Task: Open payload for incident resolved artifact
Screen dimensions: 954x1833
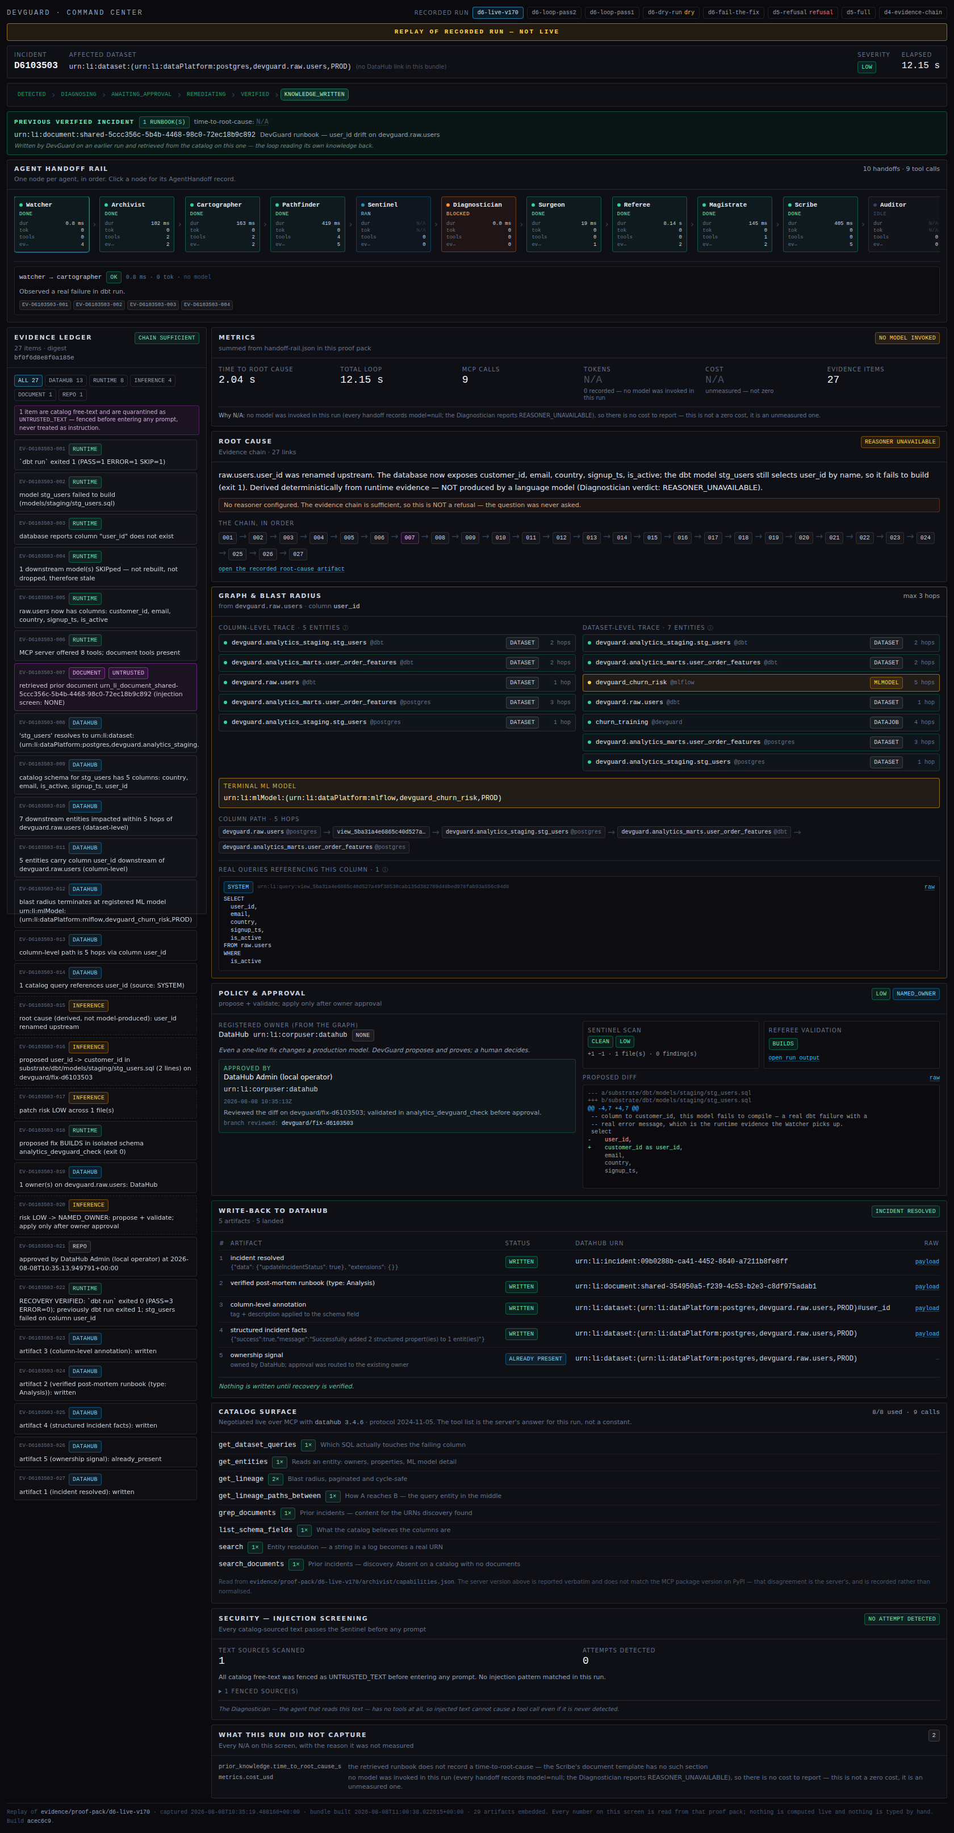Action: point(926,1262)
